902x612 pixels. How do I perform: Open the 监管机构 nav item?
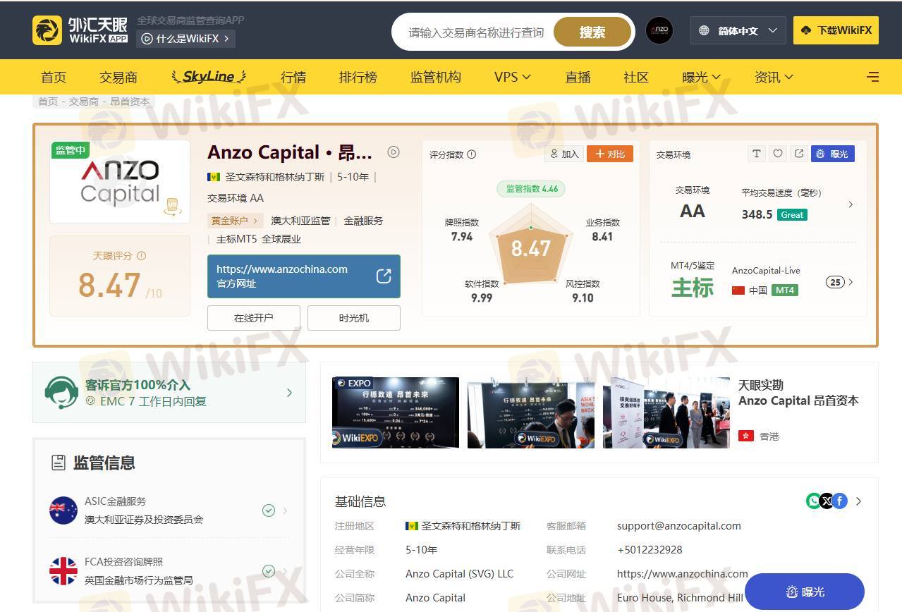(x=436, y=77)
